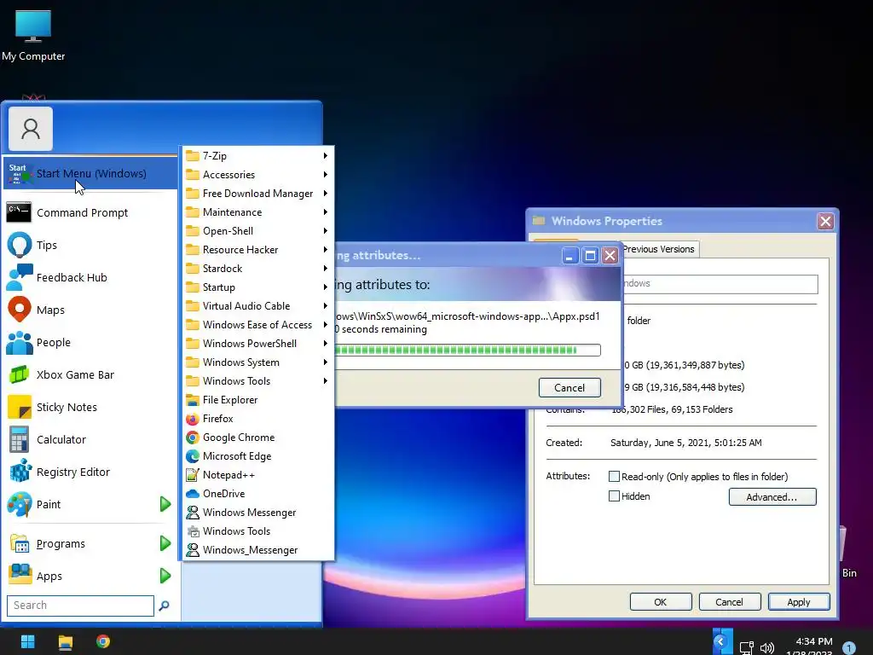The height and width of the screenshot is (655, 873).
Task: Open Virtual Audio Cable folder entry
Action: [258, 306]
